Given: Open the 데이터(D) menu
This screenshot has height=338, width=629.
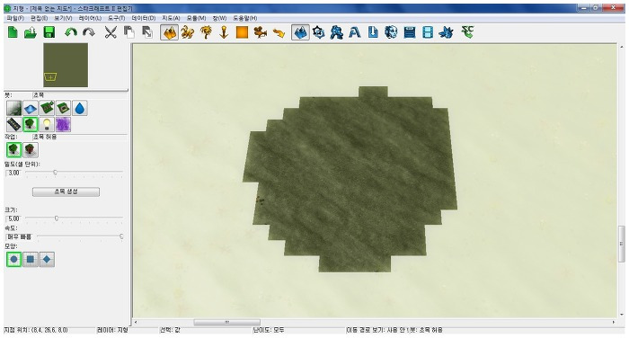Looking at the screenshot, I should [x=143, y=18].
